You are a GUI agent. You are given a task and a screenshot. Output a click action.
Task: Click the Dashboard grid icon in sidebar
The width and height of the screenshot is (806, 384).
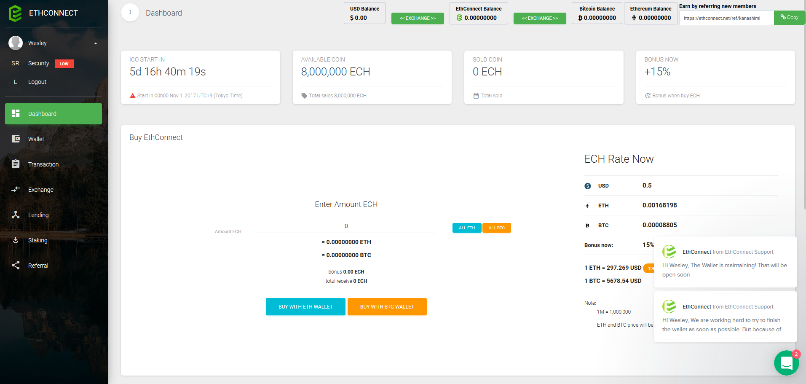click(16, 113)
